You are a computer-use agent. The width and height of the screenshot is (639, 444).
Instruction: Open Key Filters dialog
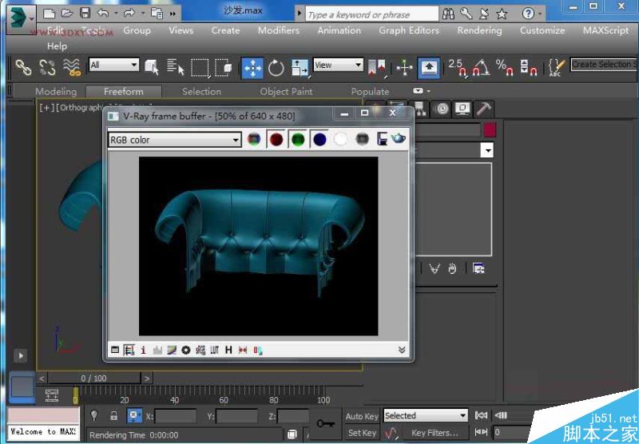tap(435, 433)
